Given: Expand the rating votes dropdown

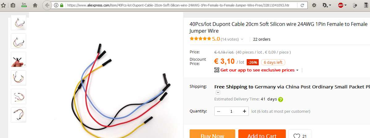Looking at the screenshot, I should tap(242, 39).
